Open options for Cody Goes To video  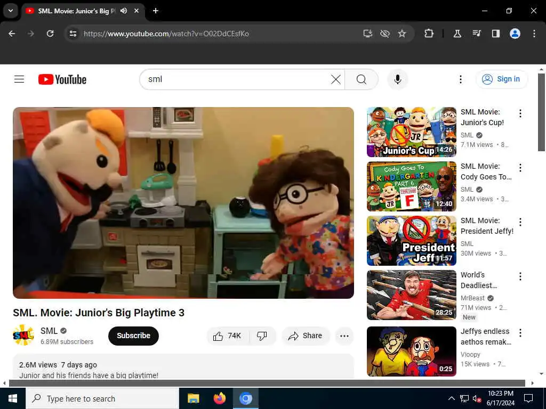click(520, 168)
